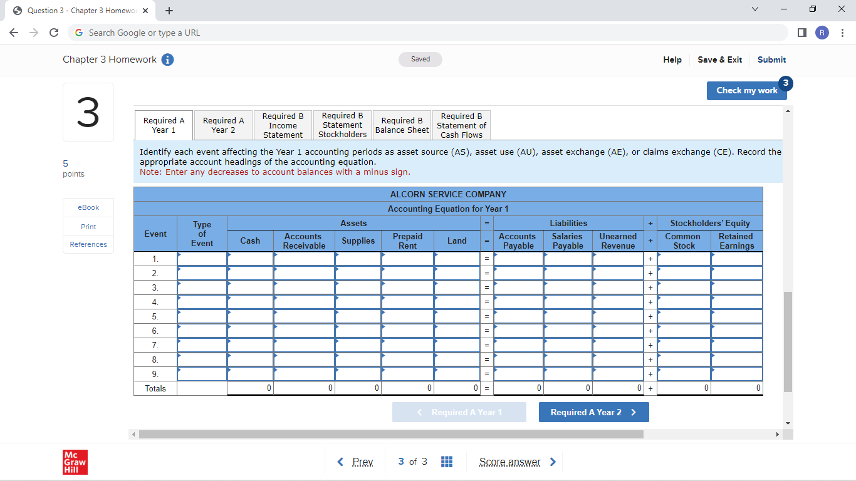Screen dimensions: 856x481
Task: Select Required B Income Statement tab
Action: [x=283, y=125]
